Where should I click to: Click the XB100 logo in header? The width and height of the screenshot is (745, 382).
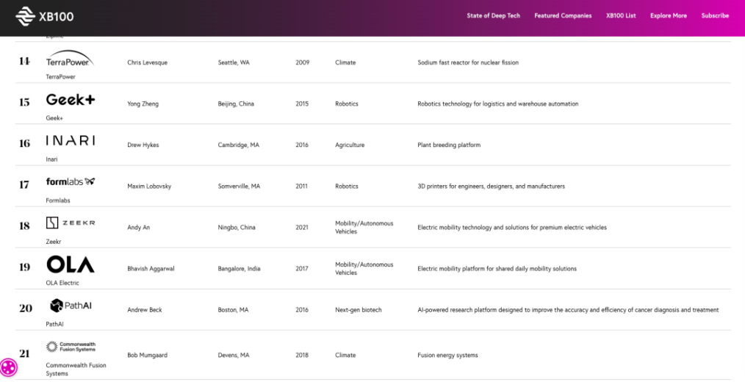(x=45, y=16)
